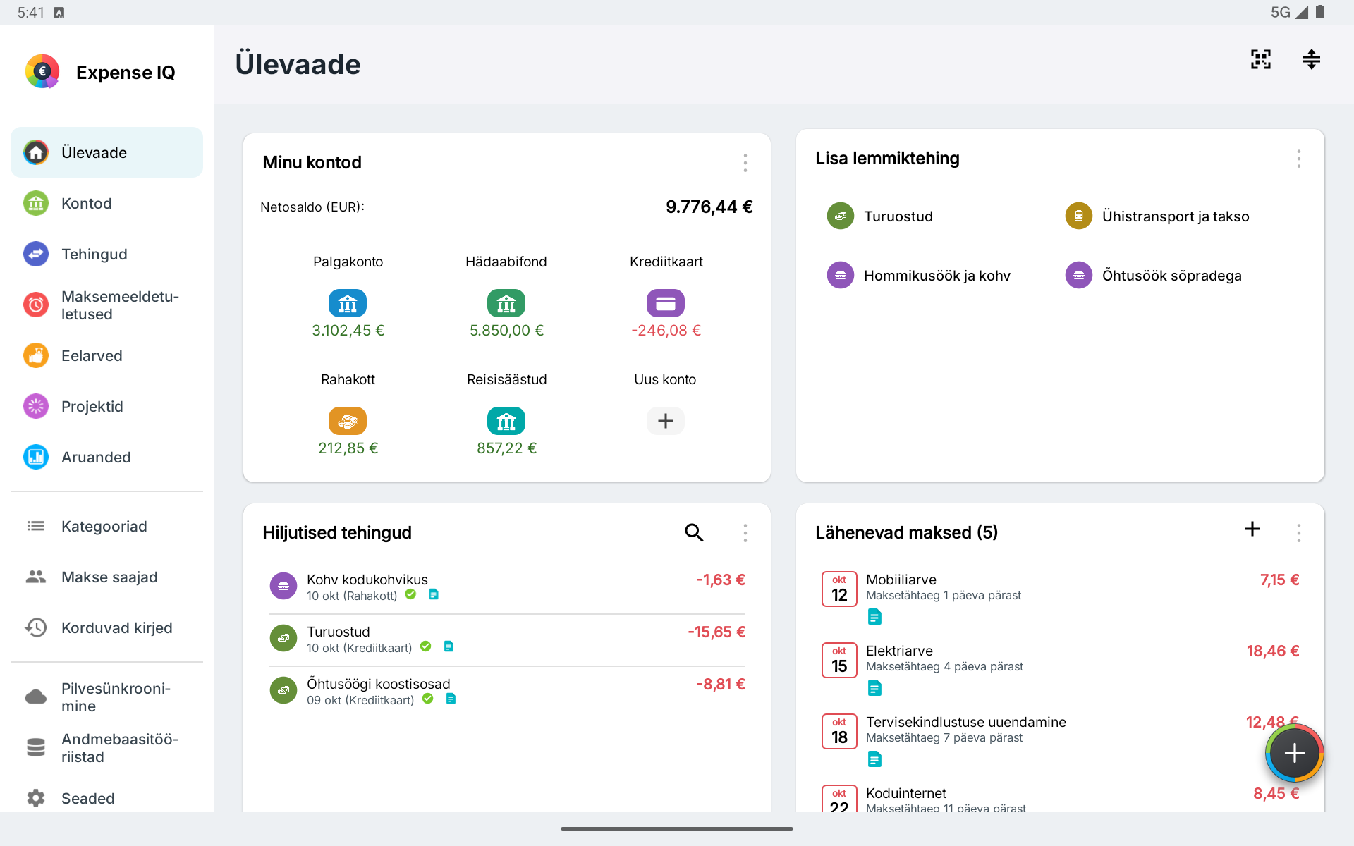The image size is (1354, 846).
Task: Open Hiljutised tehingud card overflow menu
Action: click(745, 532)
